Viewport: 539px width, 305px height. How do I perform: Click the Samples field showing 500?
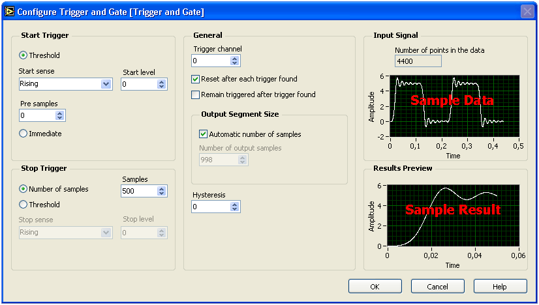point(139,191)
